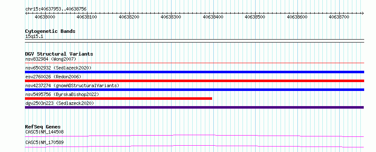Select the DGV Structural Variants heading

[59, 54]
